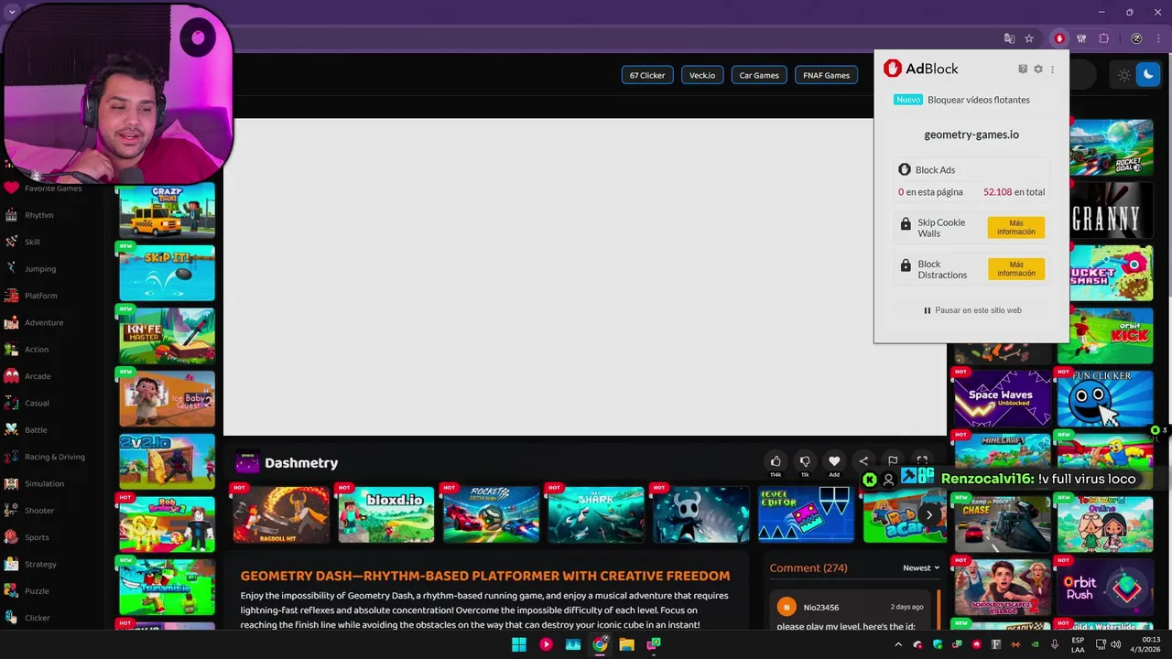1172x659 pixels.
Task: Open the Strategy category
Action: pyautogui.click(x=40, y=564)
